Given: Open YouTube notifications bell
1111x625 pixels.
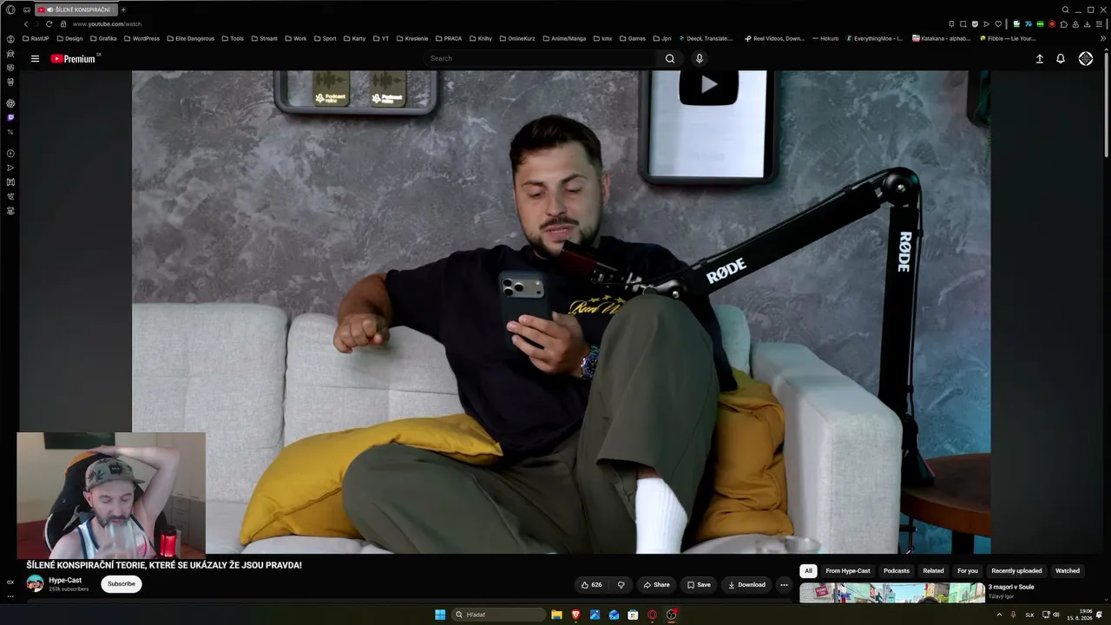Looking at the screenshot, I should click(x=1061, y=59).
